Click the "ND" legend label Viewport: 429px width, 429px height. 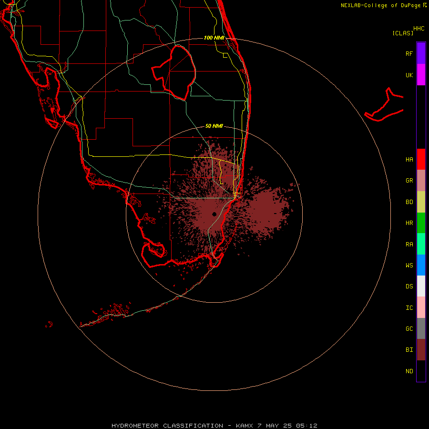pyautogui.click(x=409, y=371)
